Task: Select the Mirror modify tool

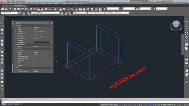Action: coord(187,26)
